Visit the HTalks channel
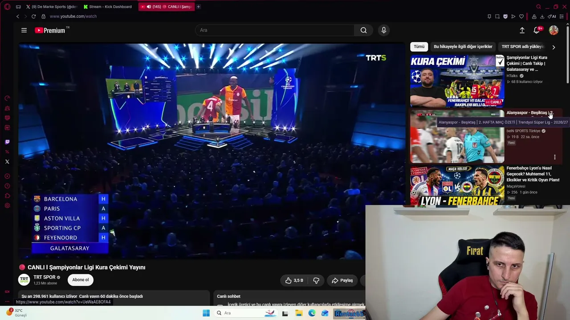This screenshot has width=570, height=320. click(512, 76)
